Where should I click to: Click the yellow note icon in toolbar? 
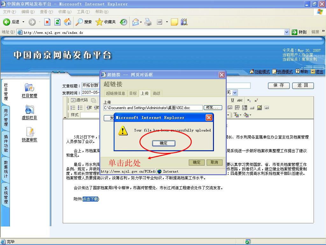(x=174, y=22)
